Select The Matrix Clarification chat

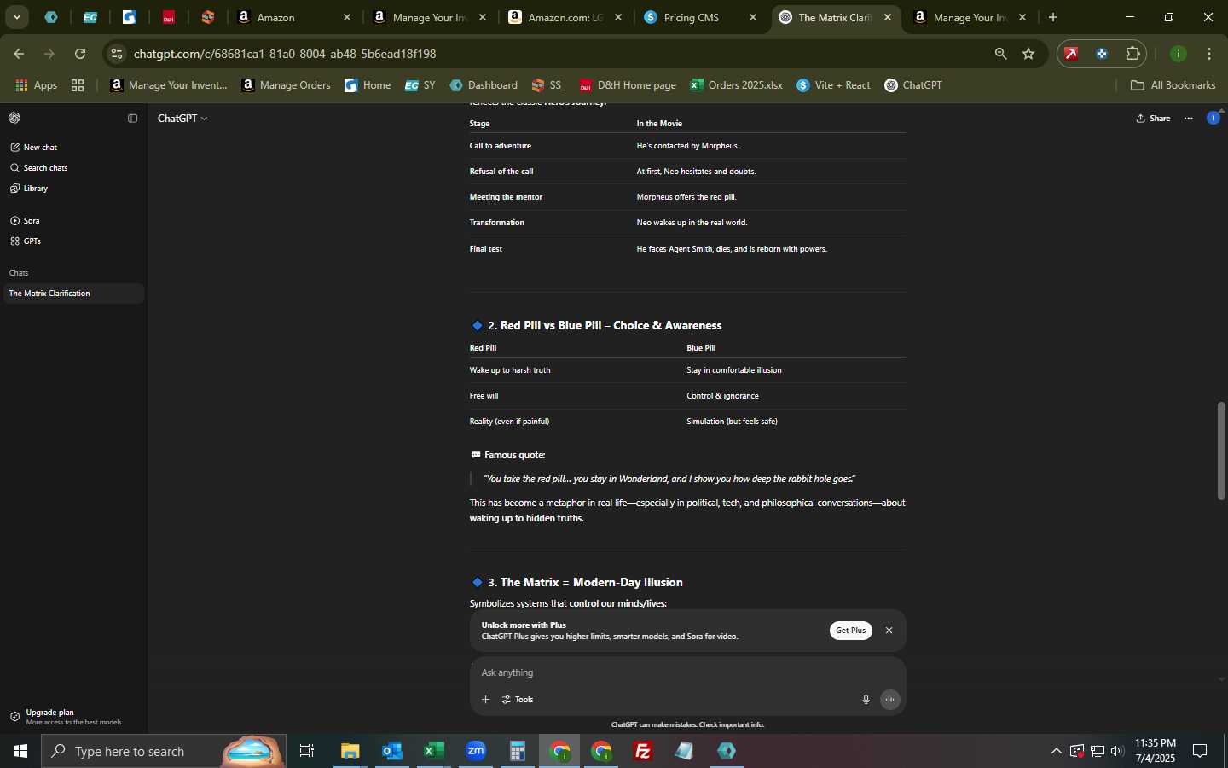pyautogui.click(x=72, y=294)
